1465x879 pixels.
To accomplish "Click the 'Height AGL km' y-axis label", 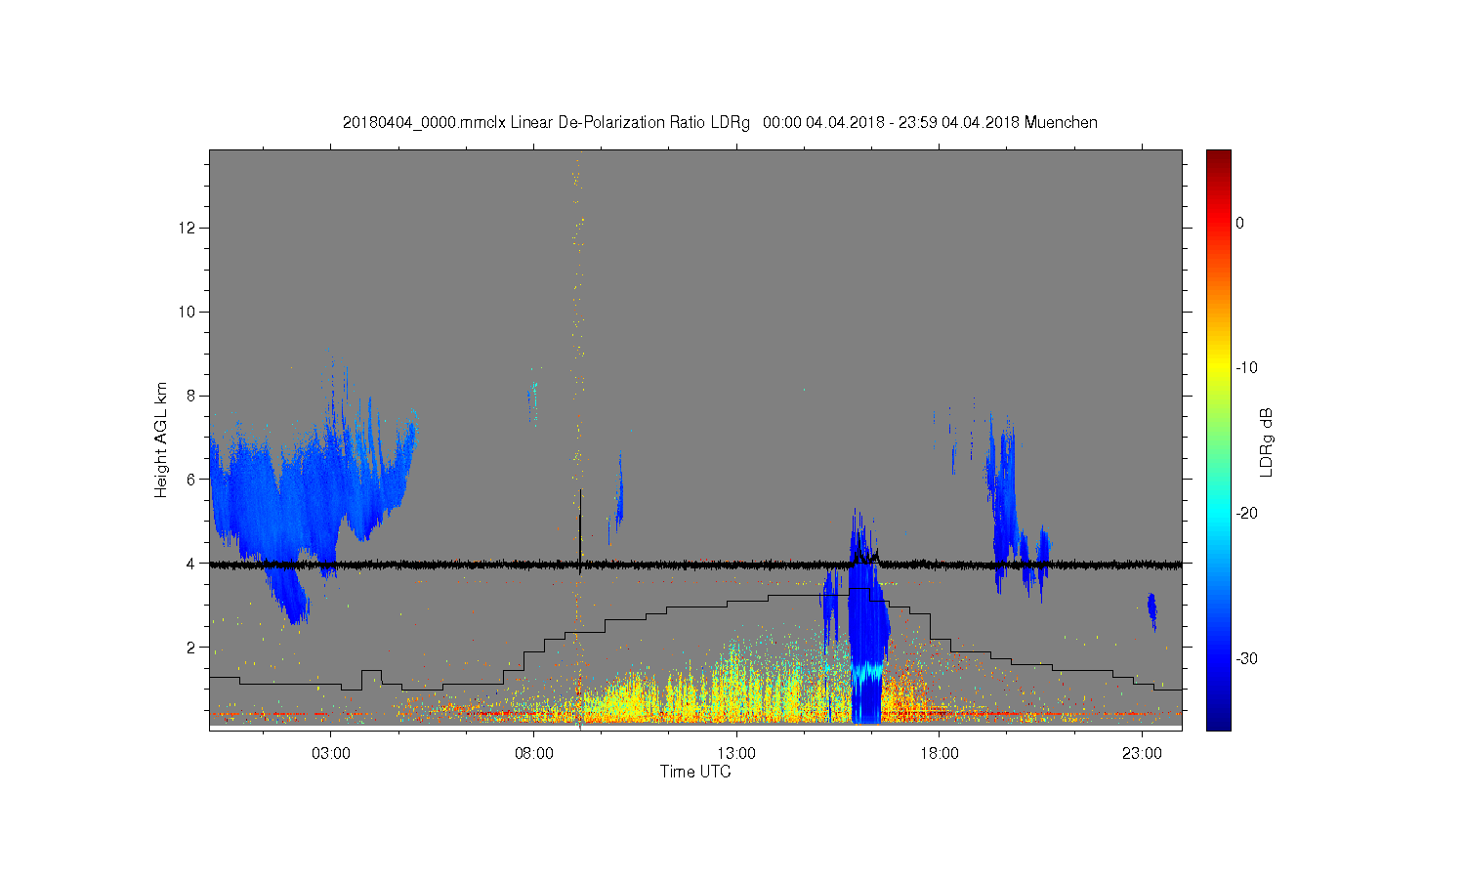I will tap(161, 440).
